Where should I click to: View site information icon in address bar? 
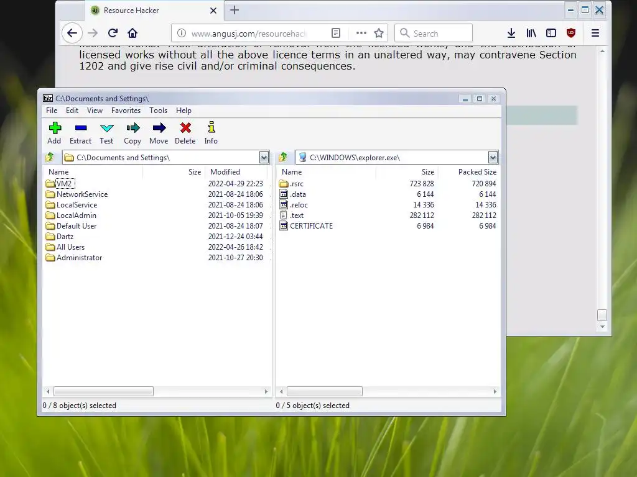(182, 33)
